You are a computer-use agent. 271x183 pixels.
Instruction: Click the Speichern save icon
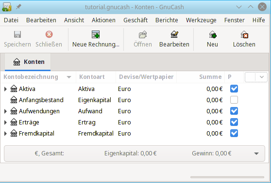pyautogui.click(x=17, y=34)
